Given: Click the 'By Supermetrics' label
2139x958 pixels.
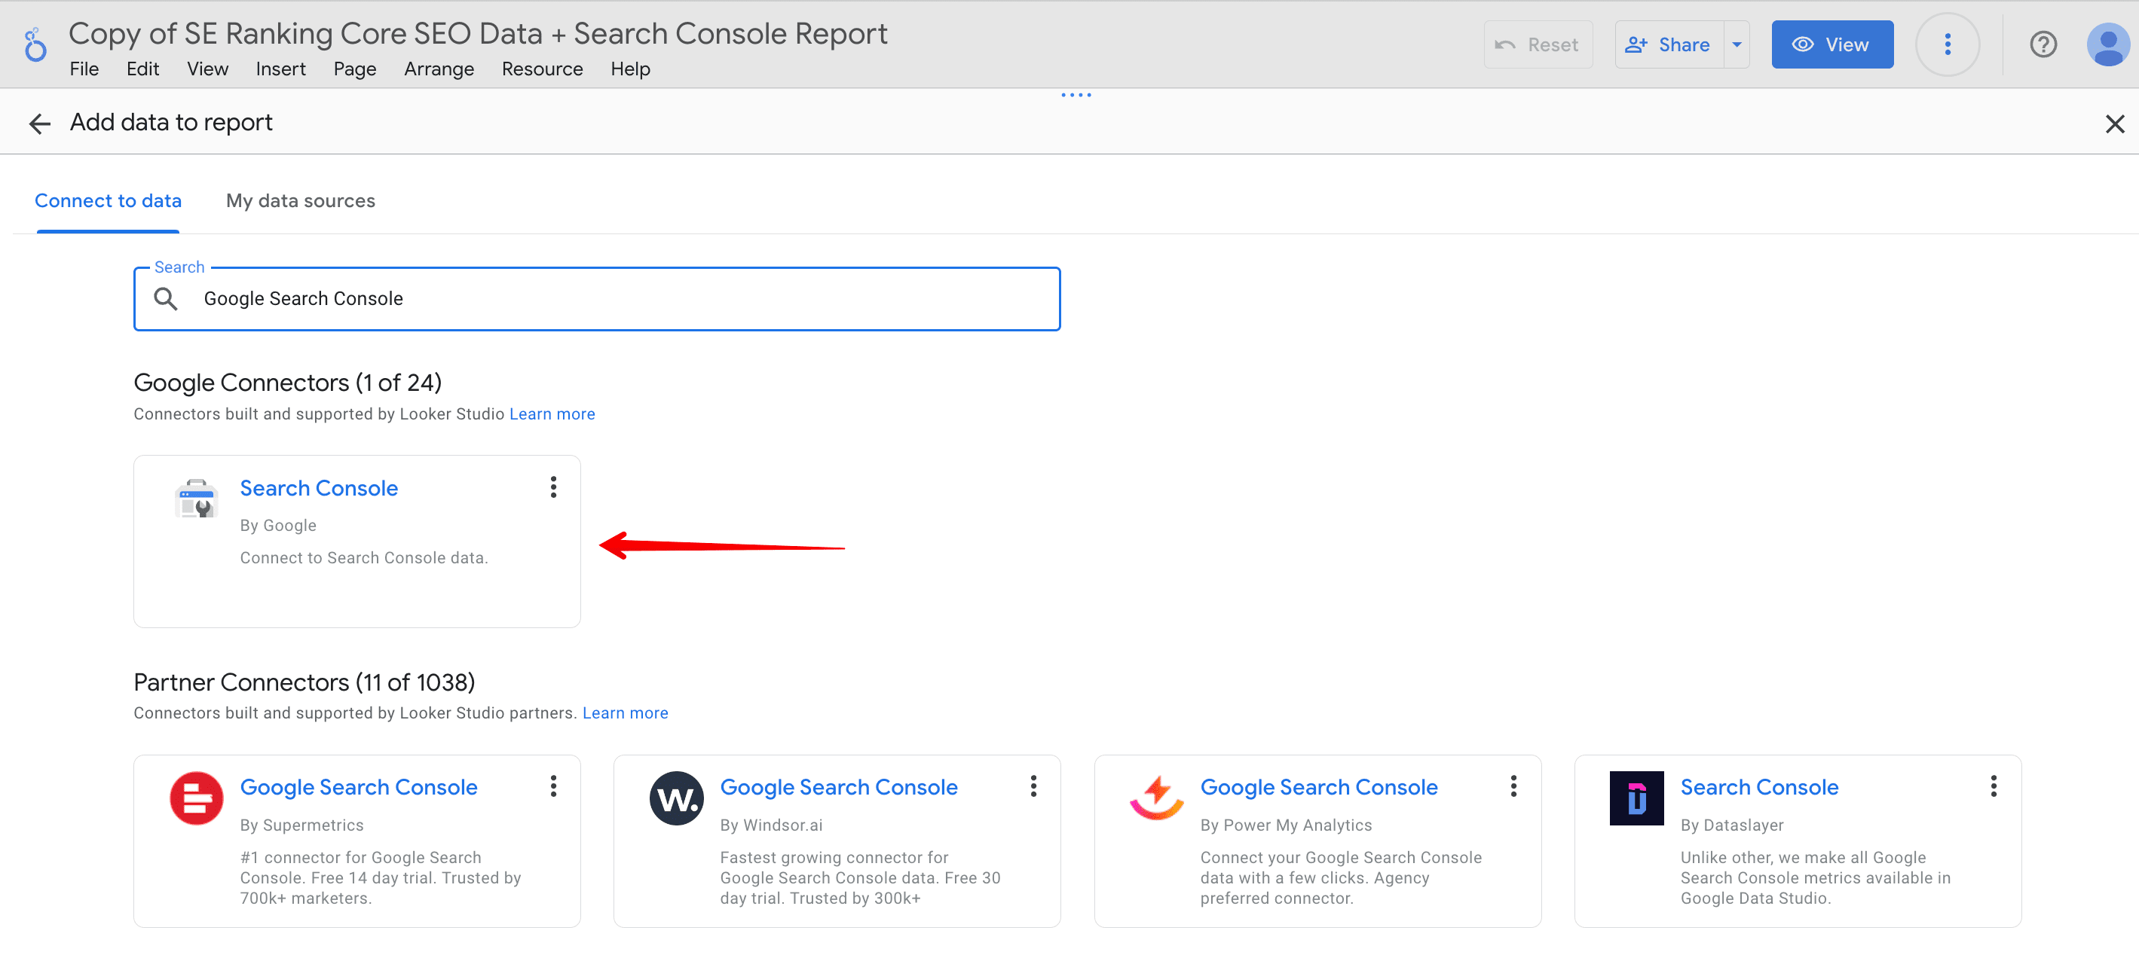Looking at the screenshot, I should pyautogui.click(x=301, y=825).
